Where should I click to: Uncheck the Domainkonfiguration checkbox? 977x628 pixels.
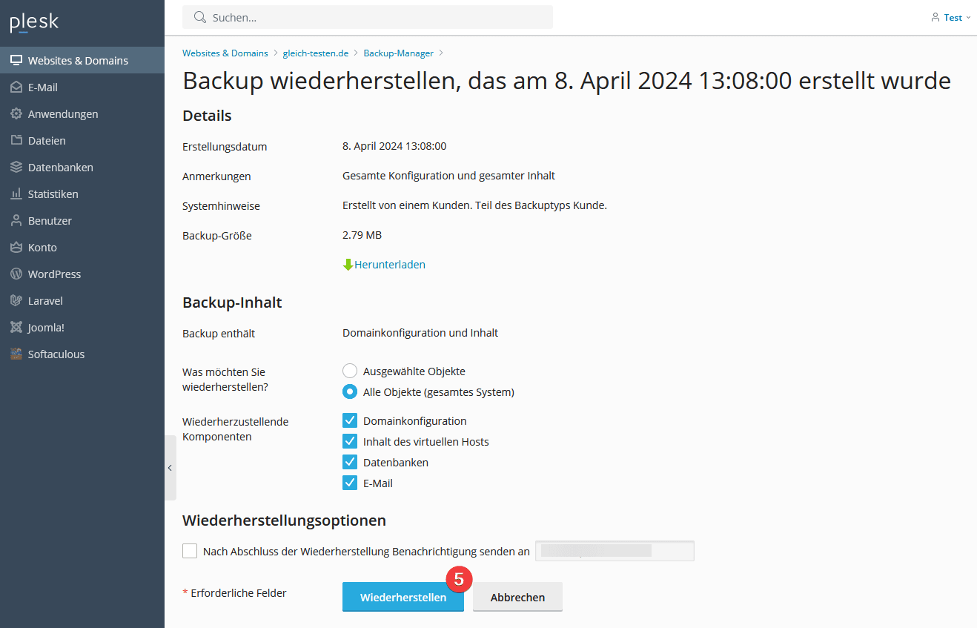[x=350, y=421]
